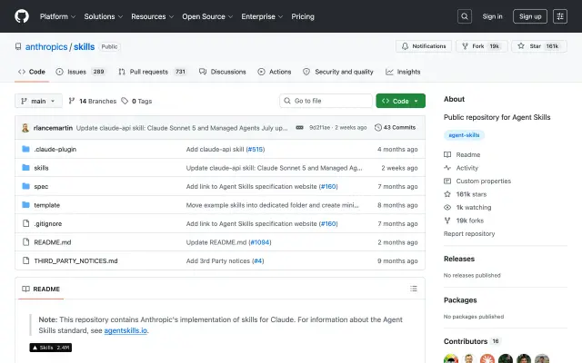Viewport: 582px width, 363px height.
Task: Expand the Solutions menu in header
Action: click(103, 16)
